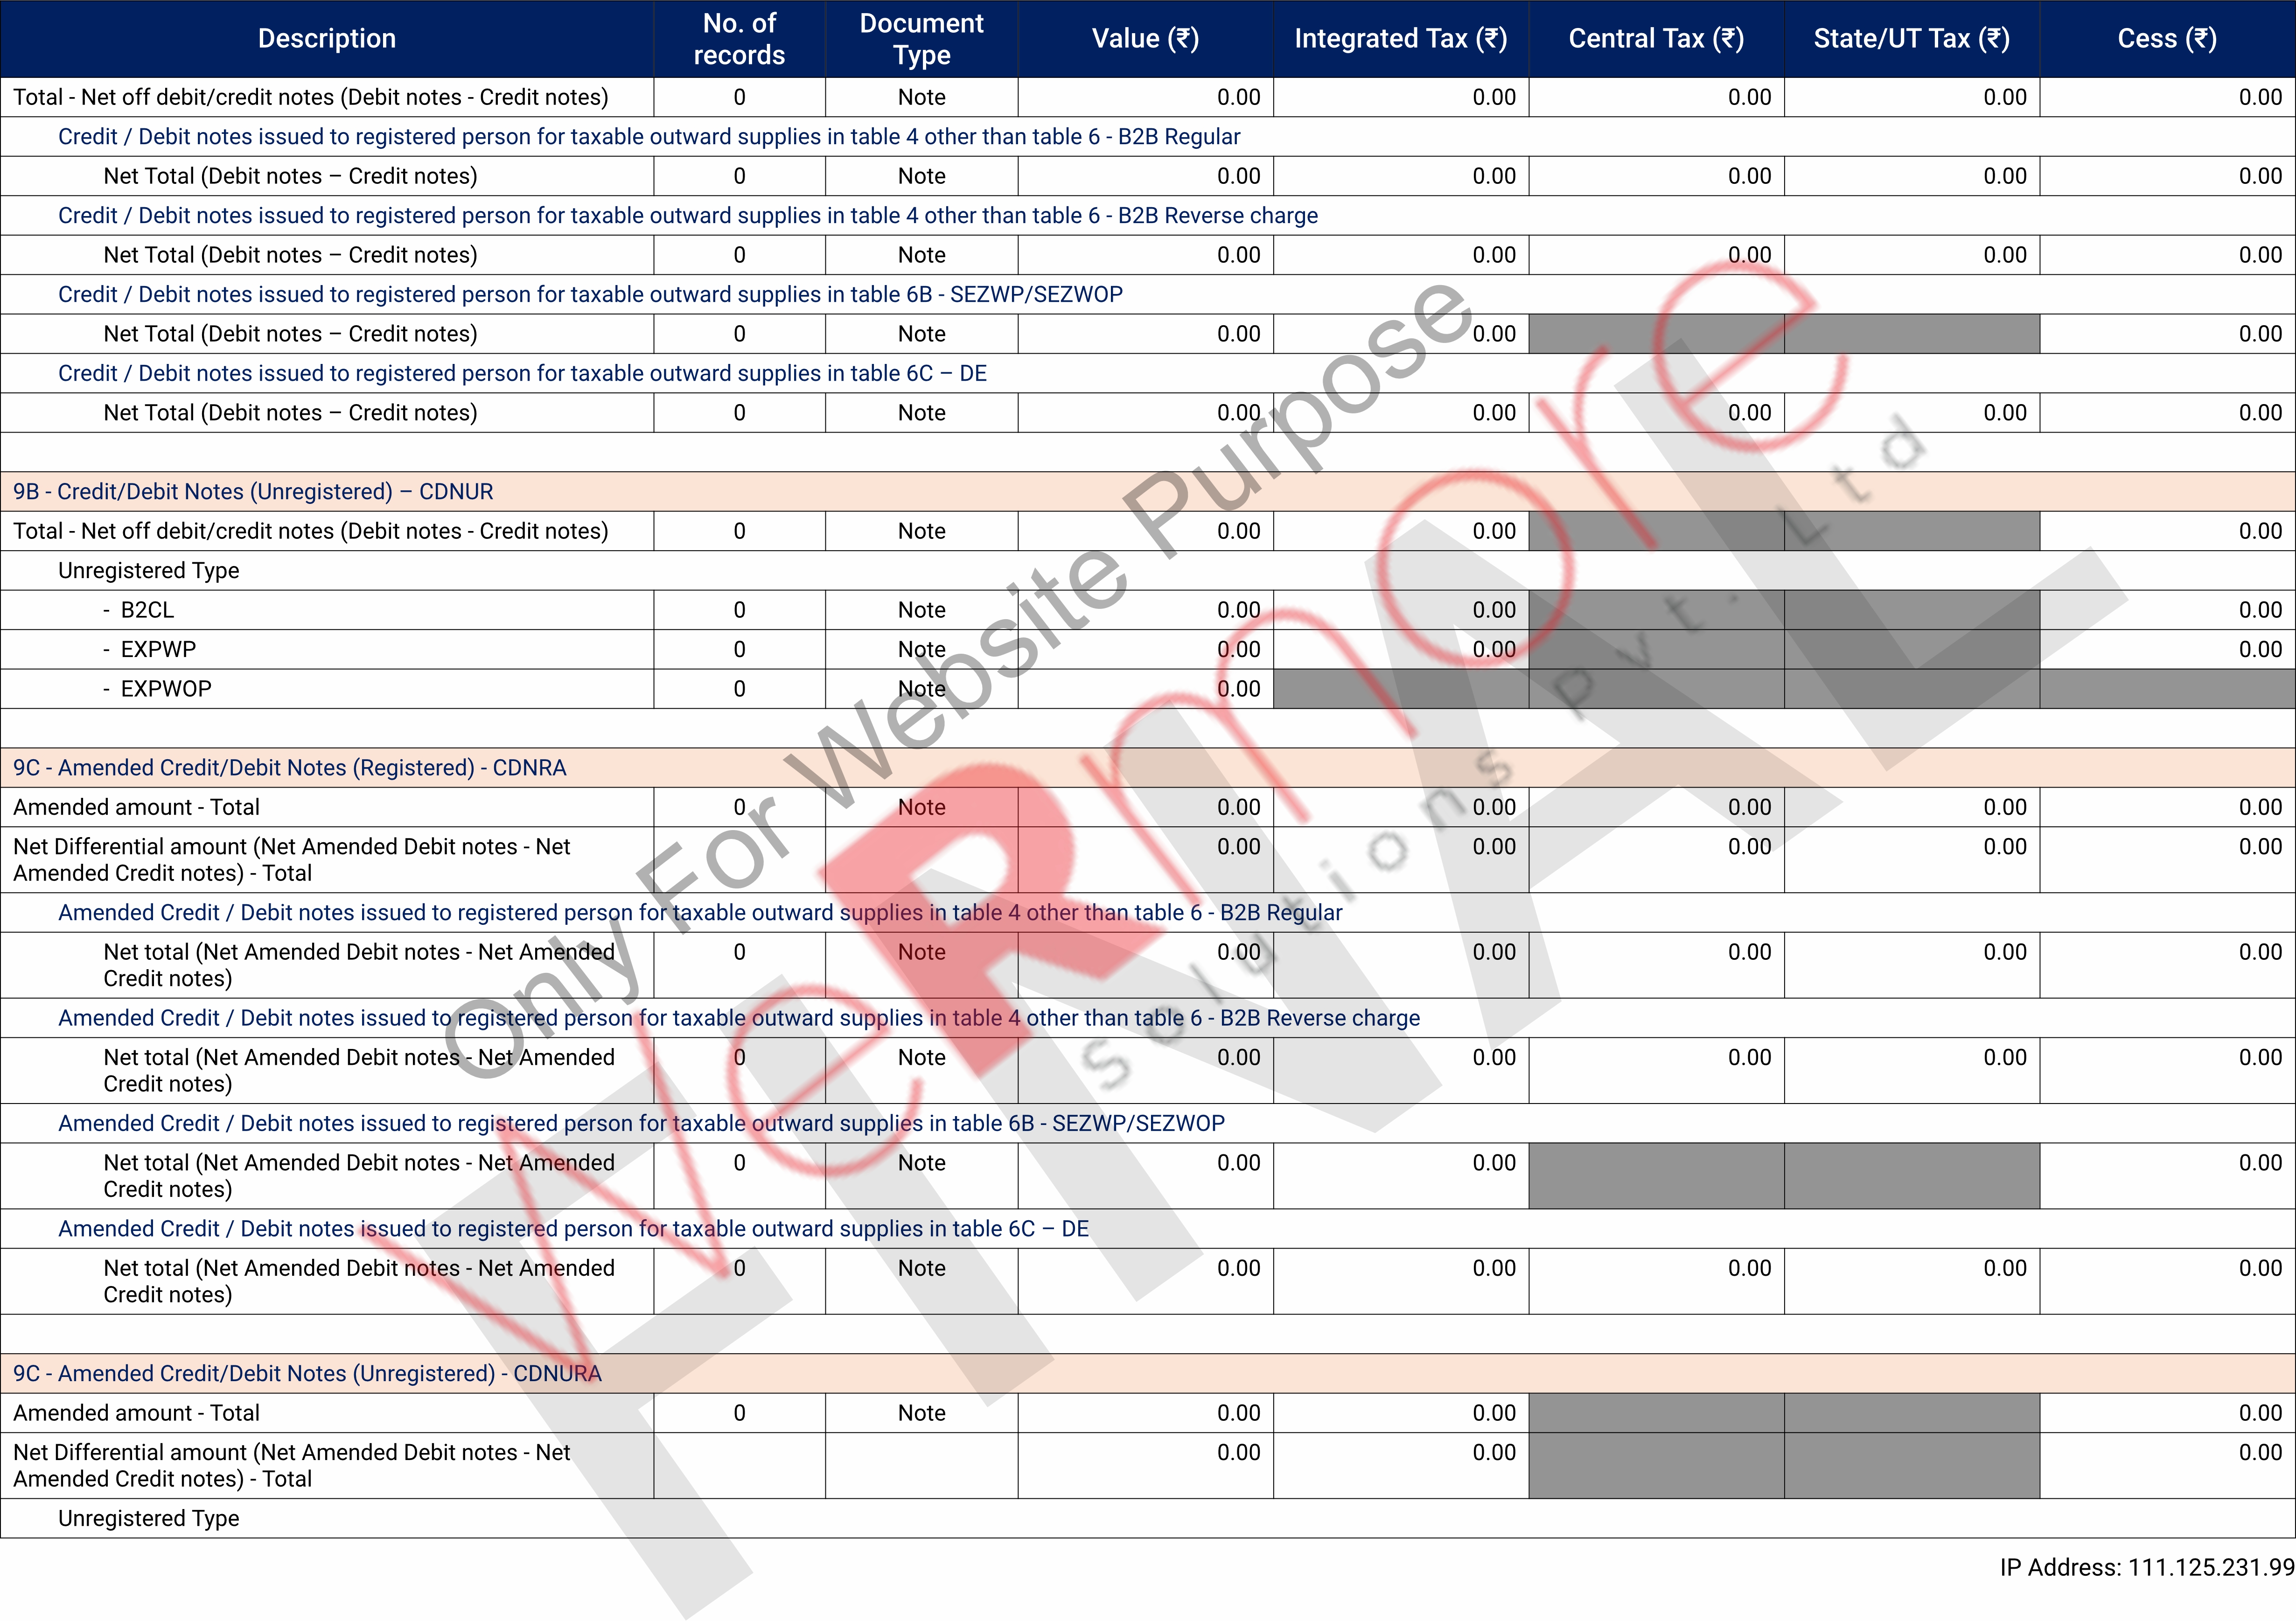Click the IP Address text in footer

tap(2146, 1567)
